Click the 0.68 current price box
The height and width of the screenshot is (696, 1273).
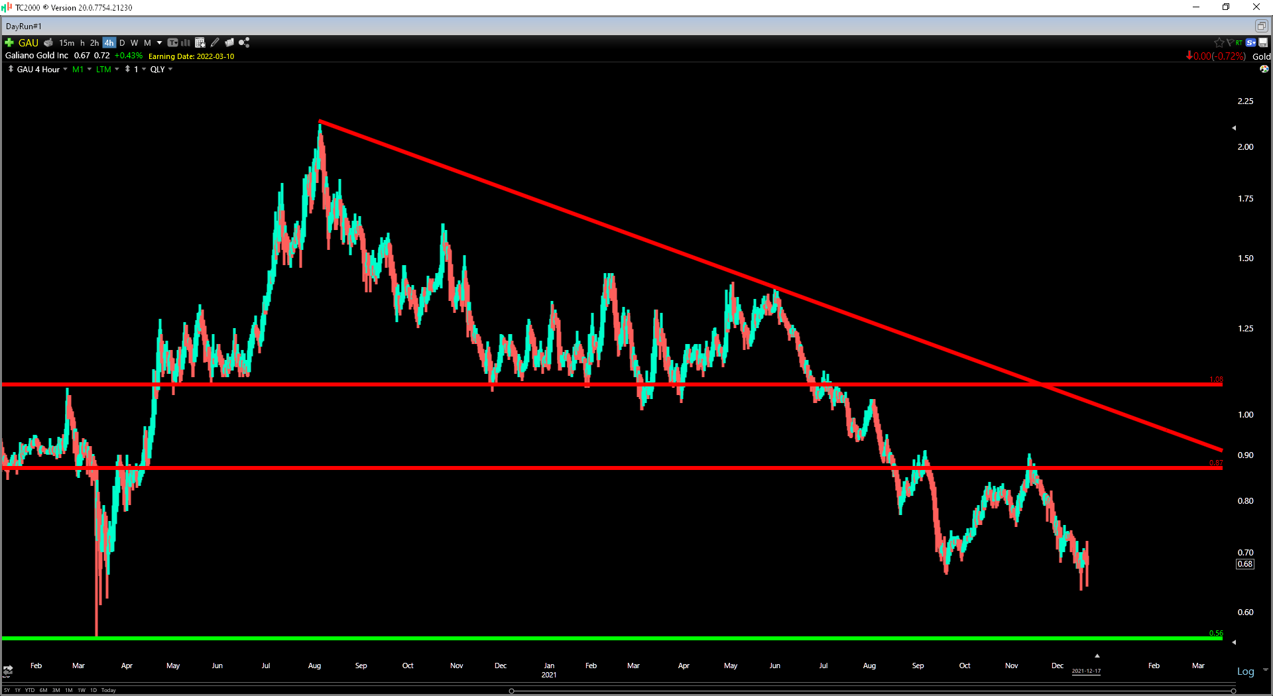pos(1245,564)
